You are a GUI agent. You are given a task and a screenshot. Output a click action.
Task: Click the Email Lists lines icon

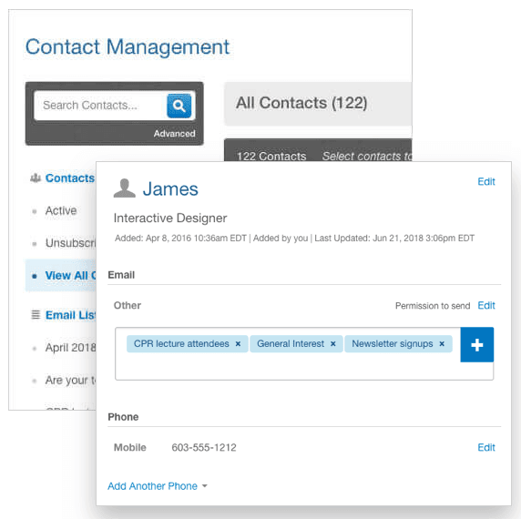click(x=36, y=314)
